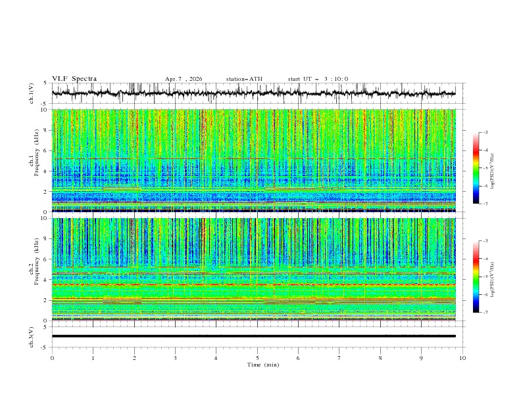
Task: Click the ch.1 spectrogram panel
Action: (253, 160)
